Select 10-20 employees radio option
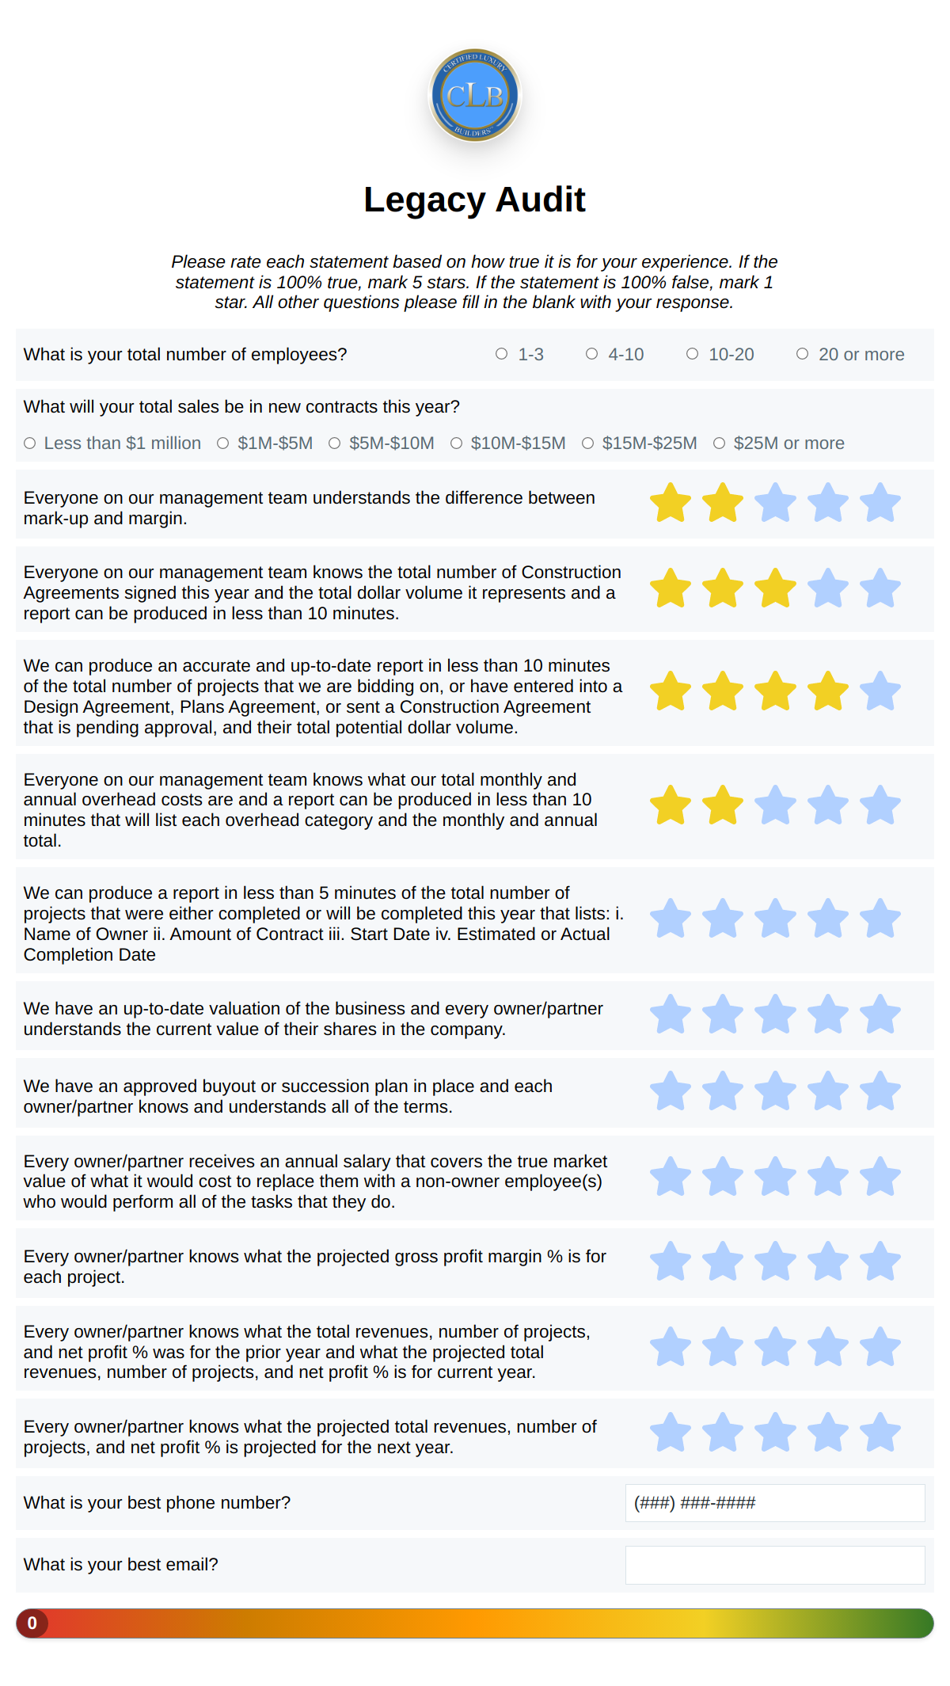The image size is (950, 1686). (693, 354)
